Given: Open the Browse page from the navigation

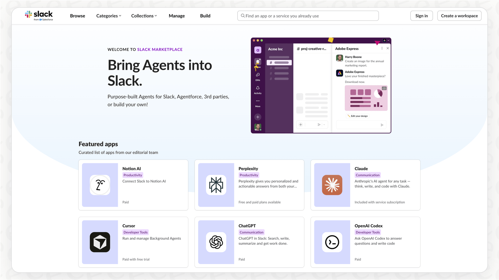Looking at the screenshot, I should pos(78,16).
